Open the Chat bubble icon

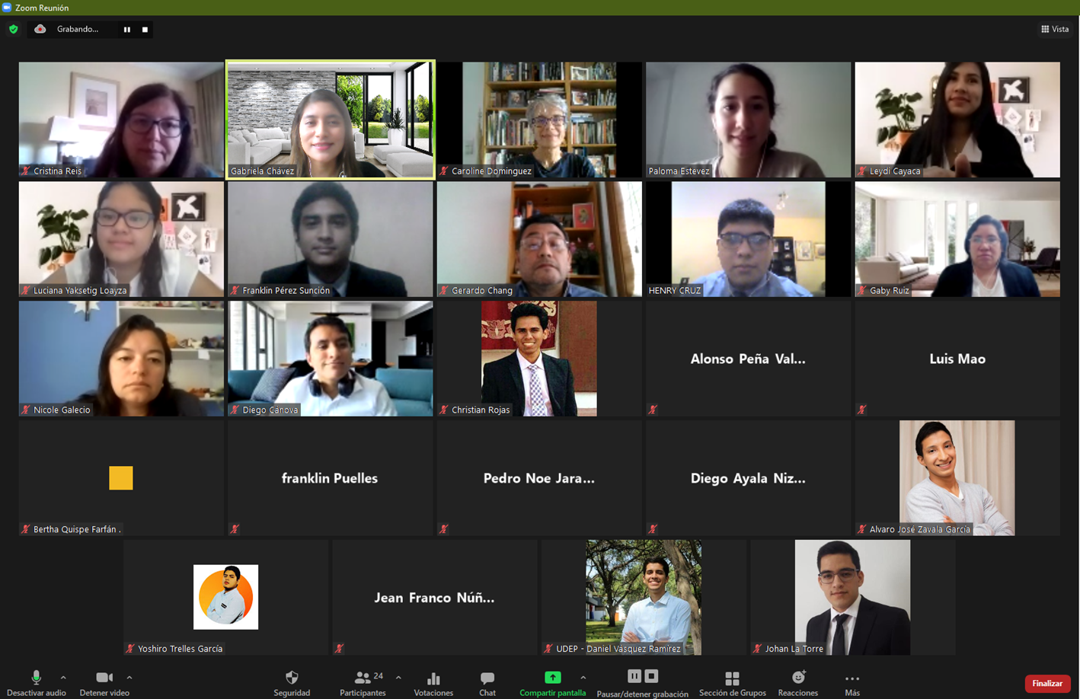point(487,678)
